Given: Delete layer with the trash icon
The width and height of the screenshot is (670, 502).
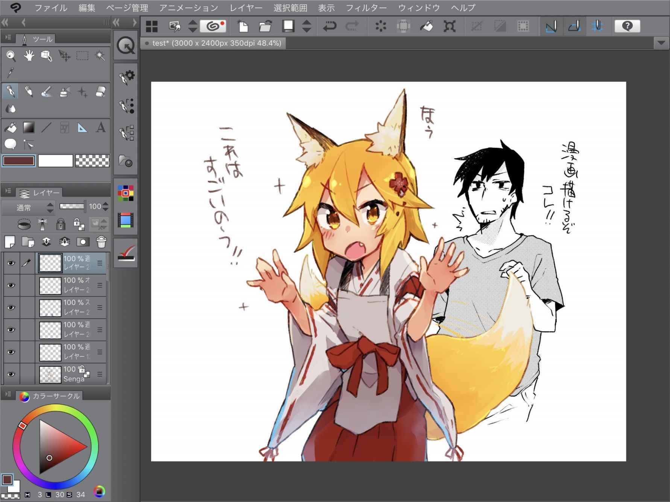Looking at the screenshot, I should click(x=101, y=242).
